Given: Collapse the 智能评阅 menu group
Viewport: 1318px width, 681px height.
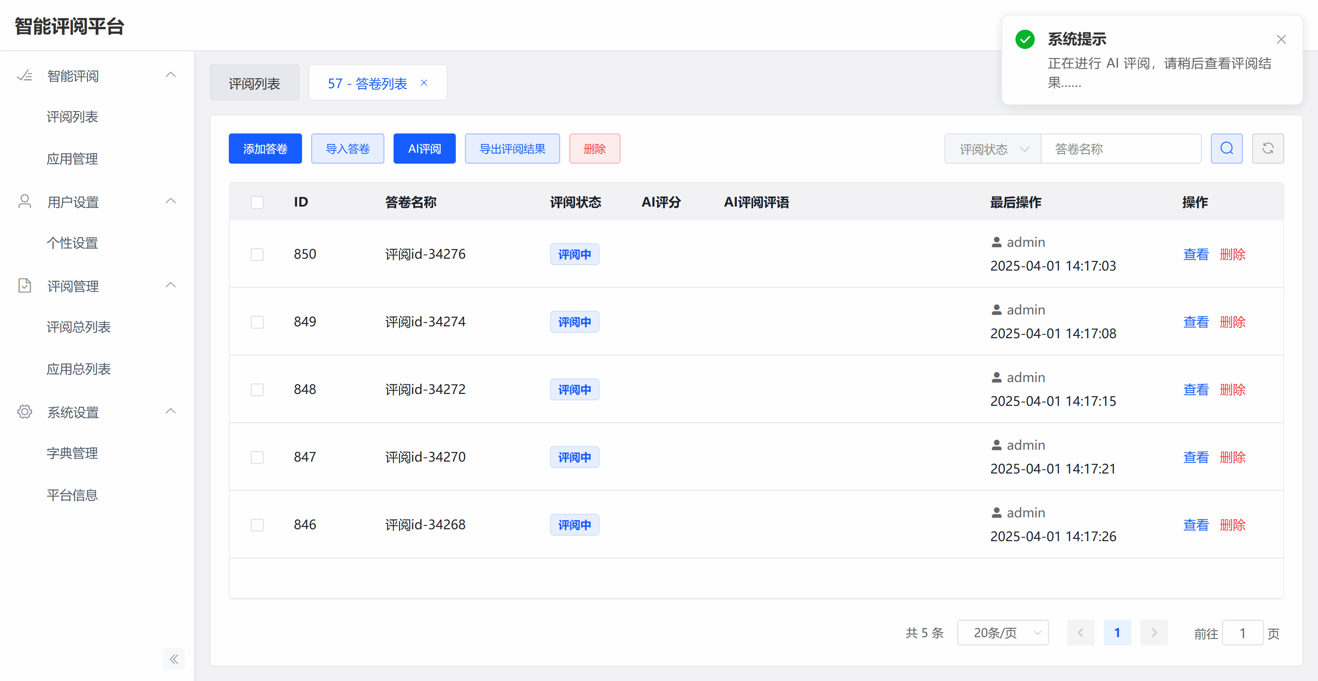Looking at the screenshot, I should point(170,75).
